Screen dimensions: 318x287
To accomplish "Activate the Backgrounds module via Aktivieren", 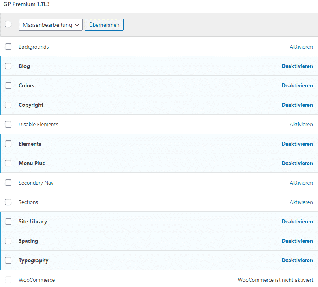I will [x=301, y=47].
